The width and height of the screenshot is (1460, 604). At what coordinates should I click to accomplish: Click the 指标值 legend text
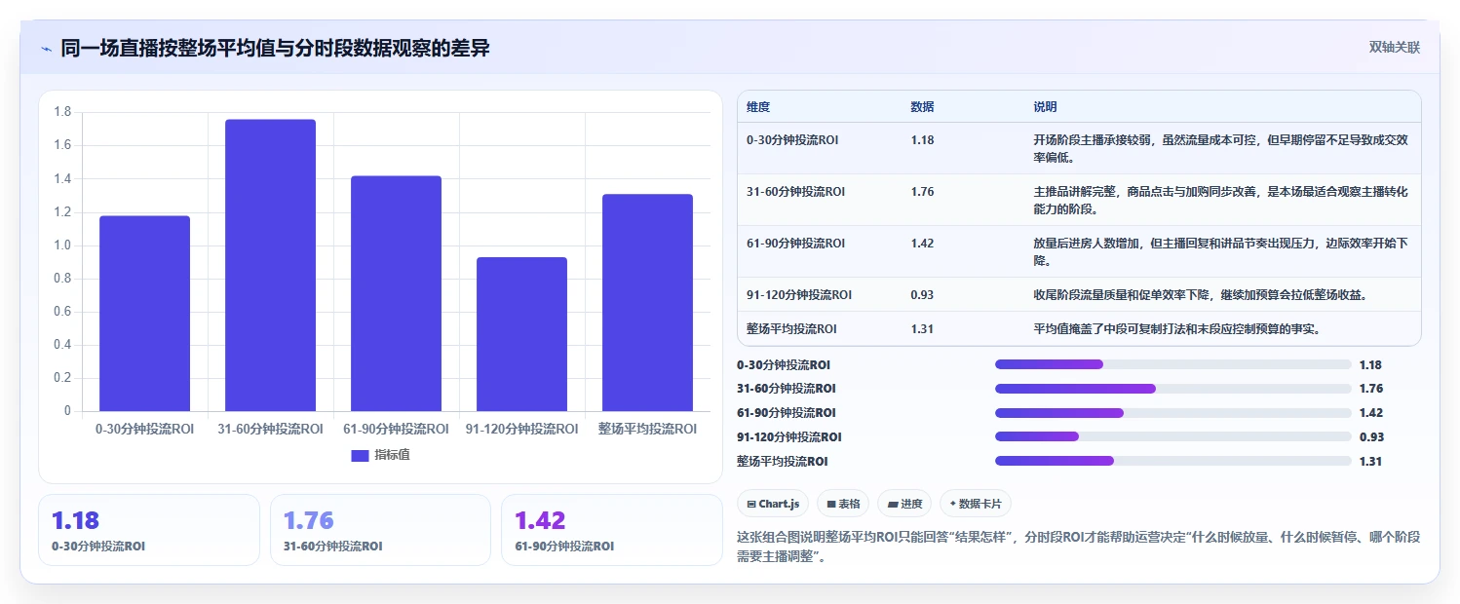tap(392, 455)
